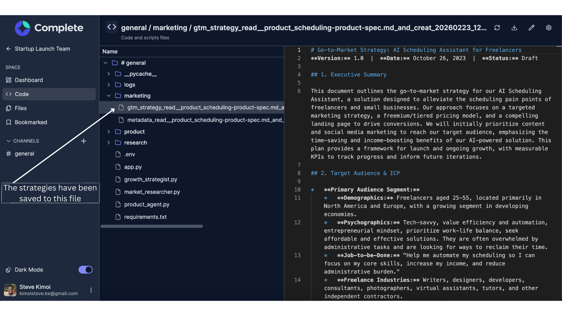
Task: Open user menu three-dot icon
Action: pyautogui.click(x=91, y=290)
